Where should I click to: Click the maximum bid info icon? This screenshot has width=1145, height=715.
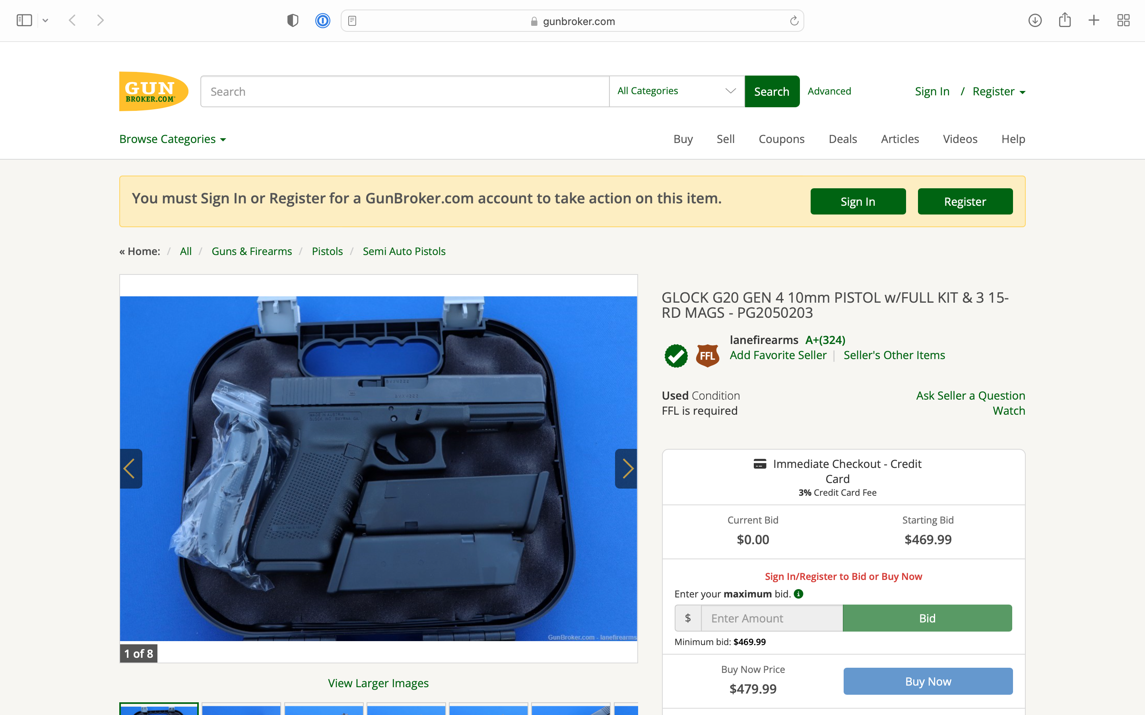pos(799,594)
